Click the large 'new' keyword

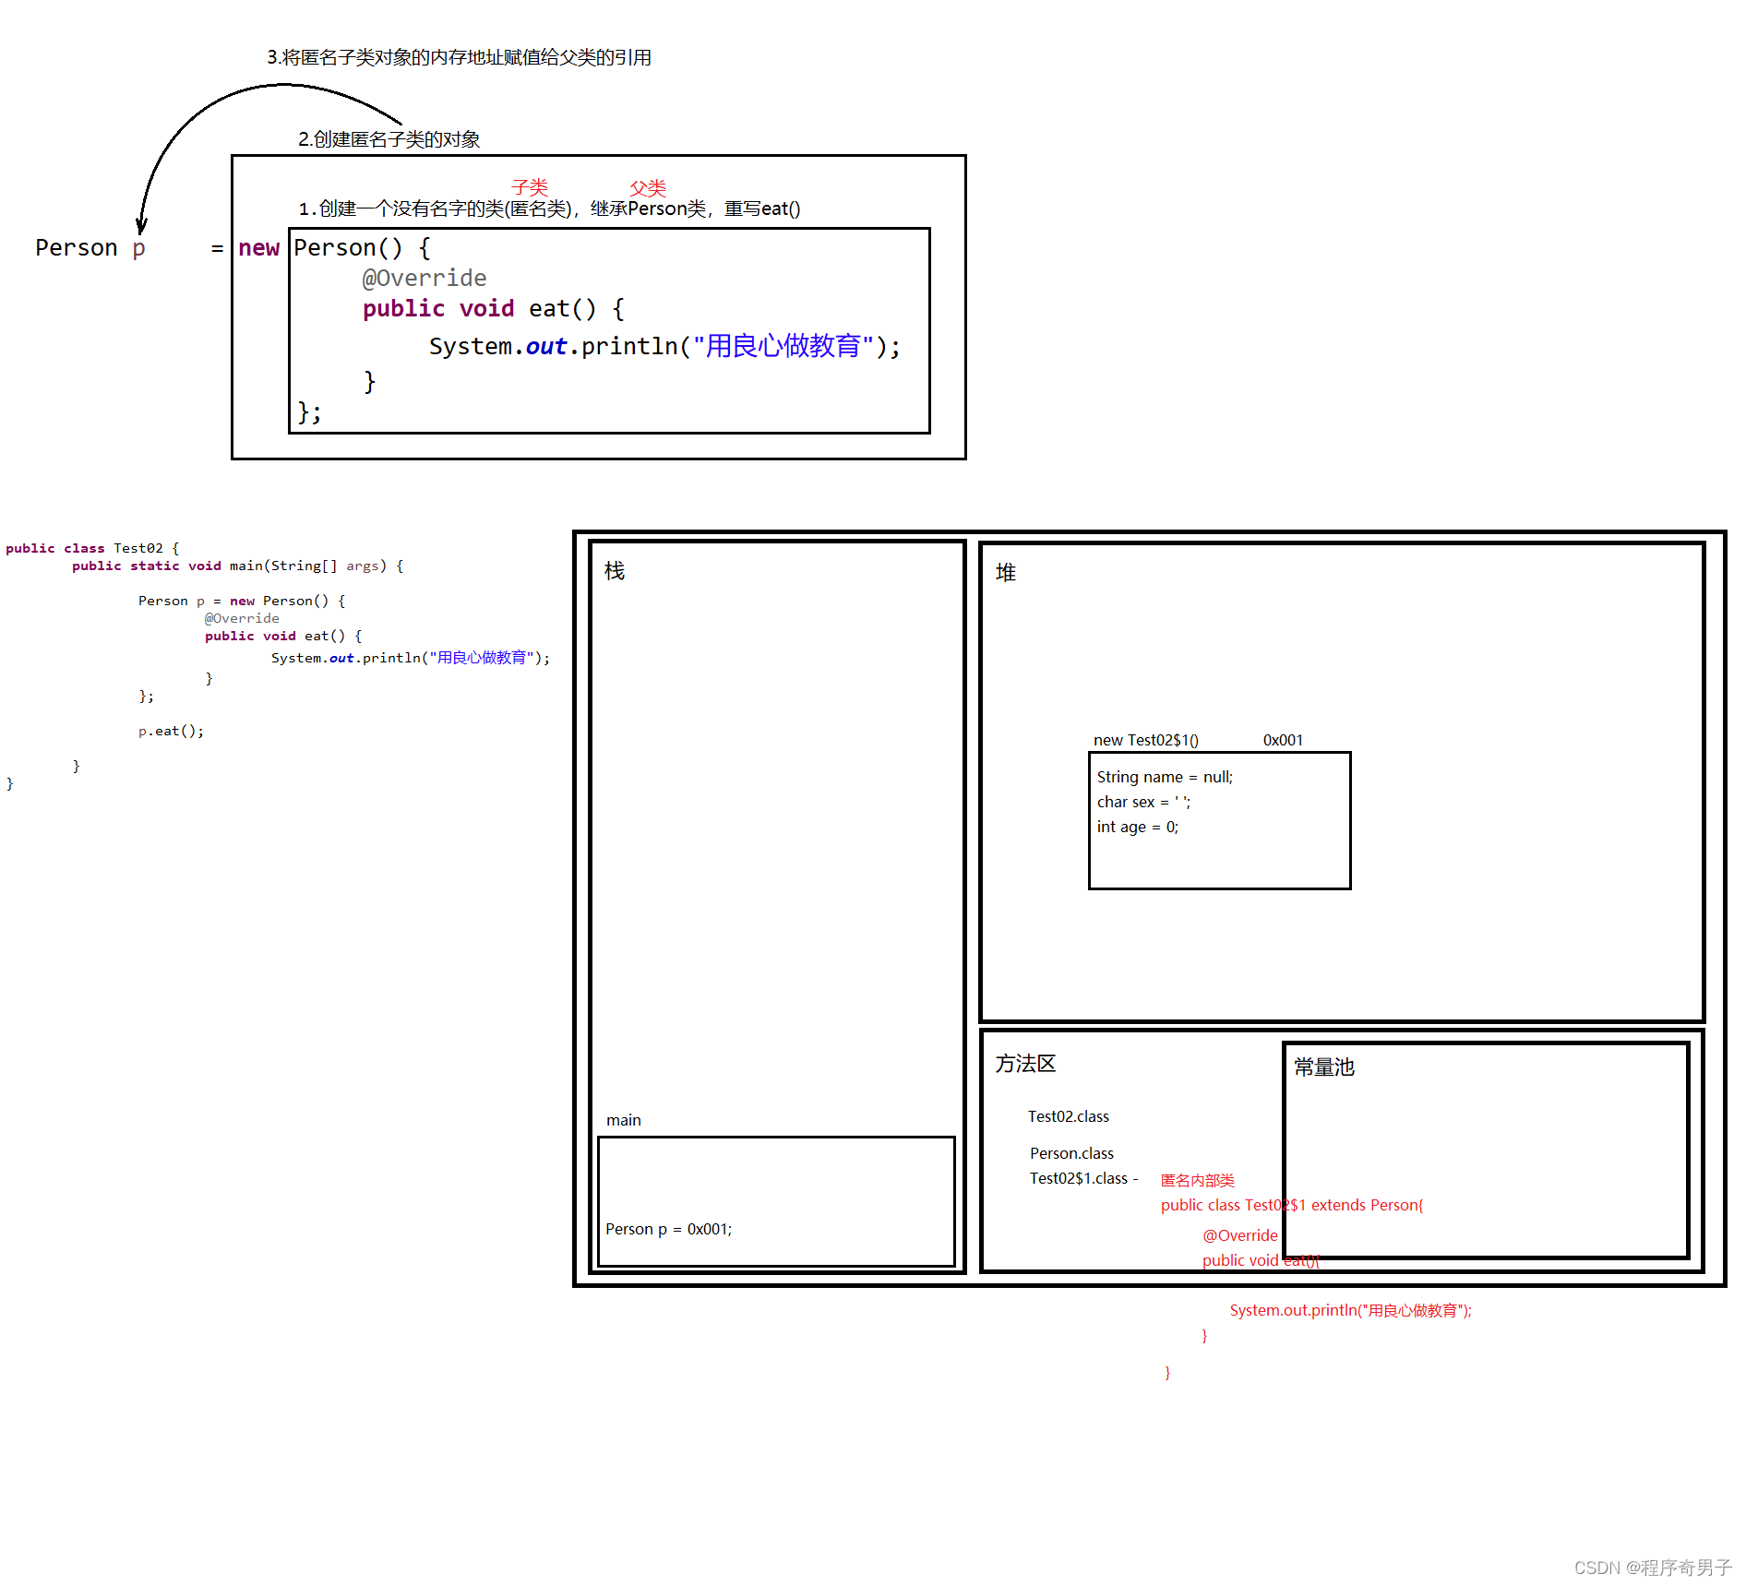pyautogui.click(x=258, y=248)
